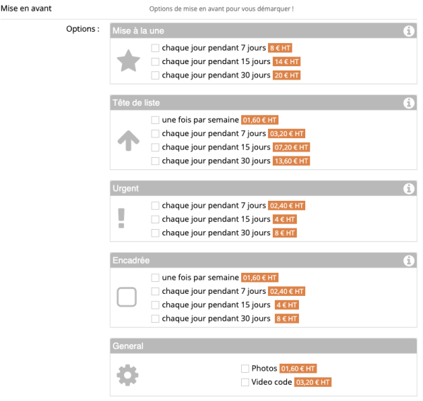Click the up arrow icon in Tête de liste
This screenshot has width=423, height=401.
click(x=128, y=142)
